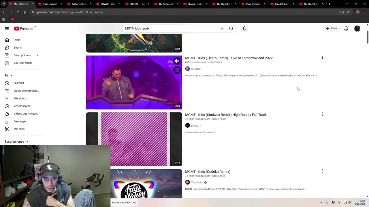Open MGMT - Kids (Codeko Remix) title link
The height and width of the screenshot is (207, 369).
point(208,172)
